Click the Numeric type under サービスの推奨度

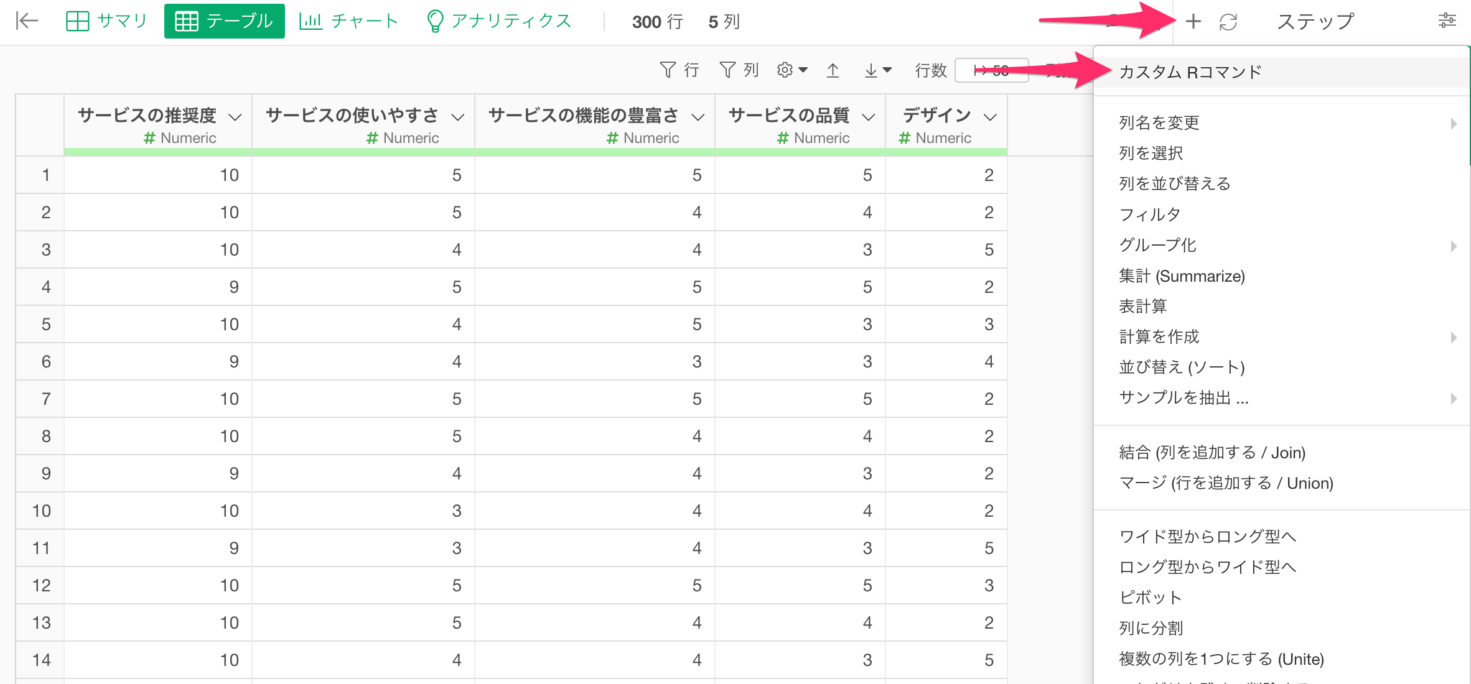180,138
